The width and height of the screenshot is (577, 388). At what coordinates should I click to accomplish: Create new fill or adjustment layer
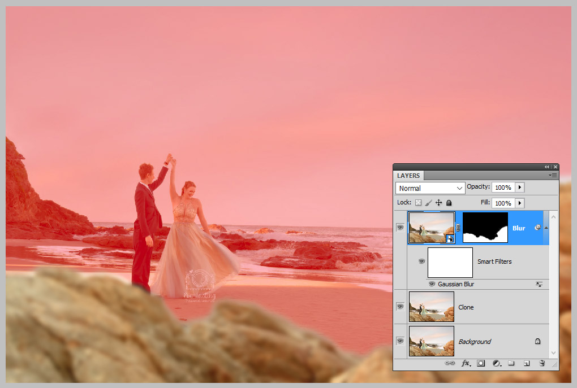click(496, 363)
